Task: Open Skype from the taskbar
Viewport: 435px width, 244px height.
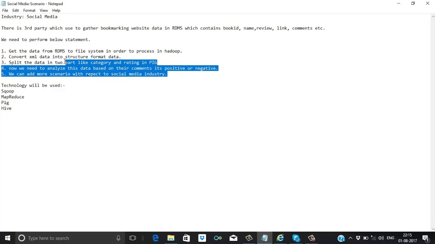Action: [296, 238]
